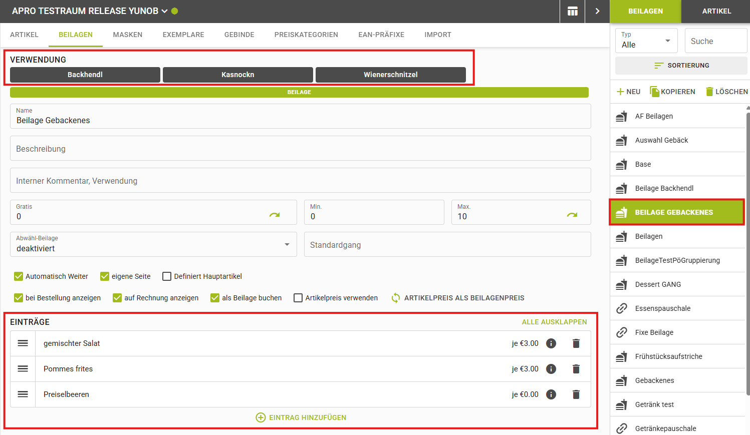Click Eintrag hinzufügen to add entry
This screenshot has width=750, height=435.
click(x=301, y=417)
